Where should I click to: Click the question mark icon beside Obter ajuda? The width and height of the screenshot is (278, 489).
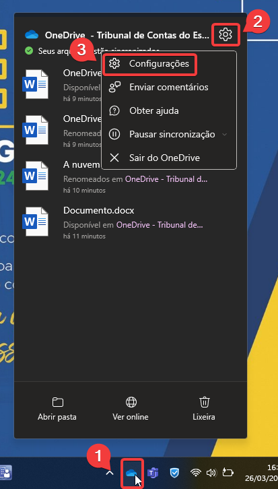click(x=114, y=110)
